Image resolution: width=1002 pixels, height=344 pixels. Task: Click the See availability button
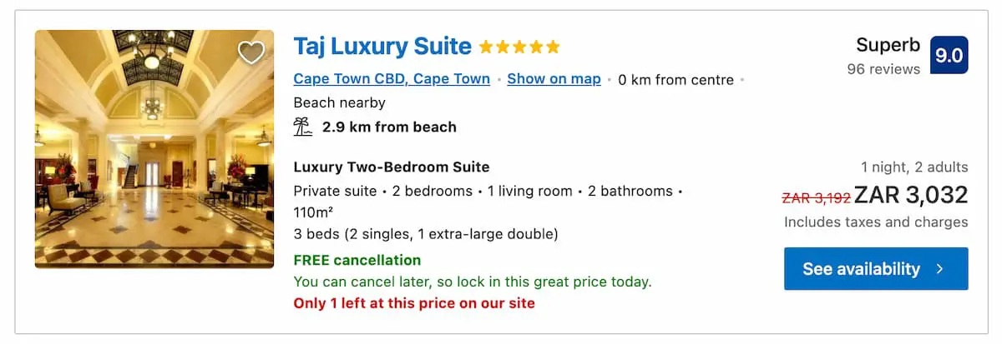[876, 269]
